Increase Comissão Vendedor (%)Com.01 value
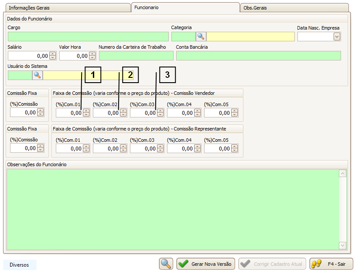The width and height of the screenshot is (355, 271). pos(86,111)
